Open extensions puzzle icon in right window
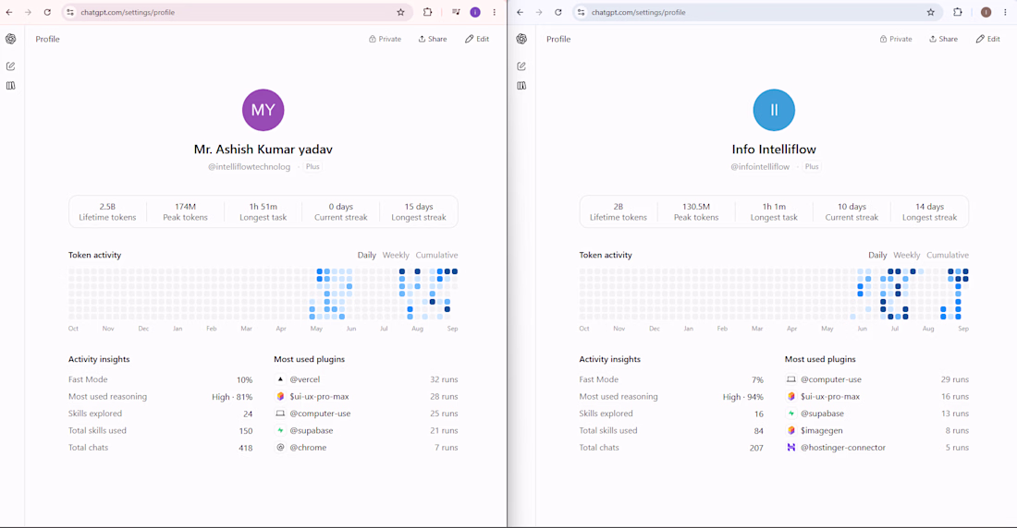Screen dimensions: 1017x528 [x=957, y=12]
